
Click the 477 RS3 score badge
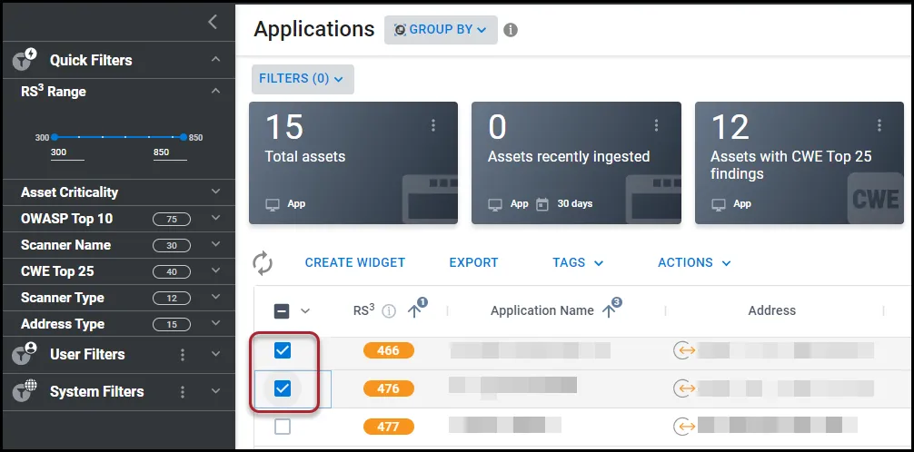[x=389, y=427]
